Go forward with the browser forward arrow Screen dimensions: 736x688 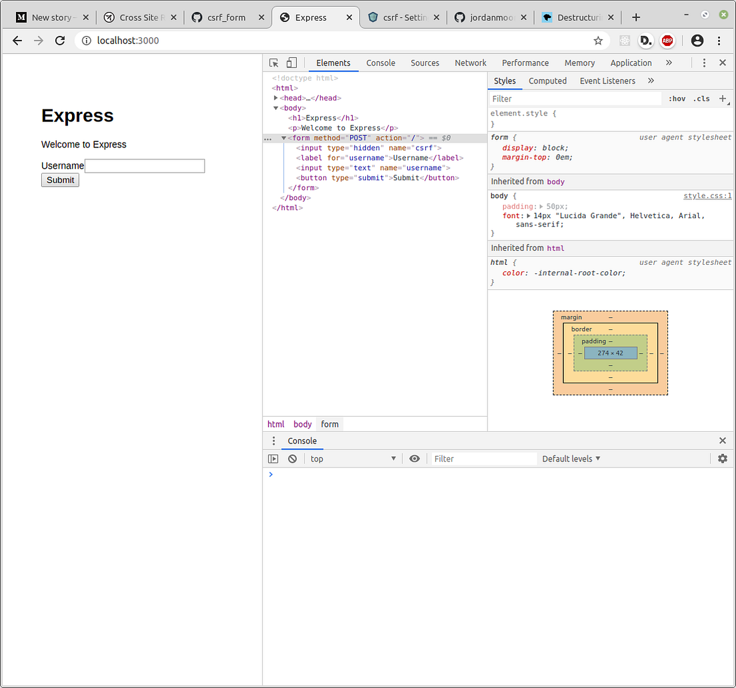(x=39, y=41)
